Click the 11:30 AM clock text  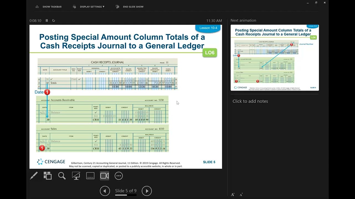[x=214, y=20]
